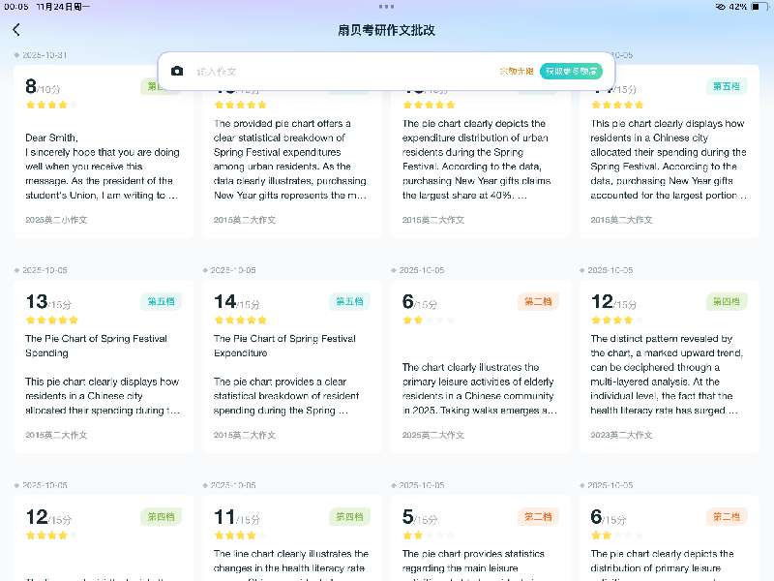Image resolution: width=774 pixels, height=581 pixels.
Task: Click the teal button in the essay input bar
Action: (x=571, y=72)
